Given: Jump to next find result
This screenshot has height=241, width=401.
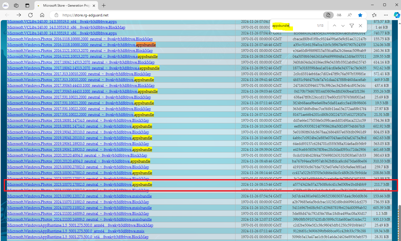Looking at the screenshot, I should [343, 26].
